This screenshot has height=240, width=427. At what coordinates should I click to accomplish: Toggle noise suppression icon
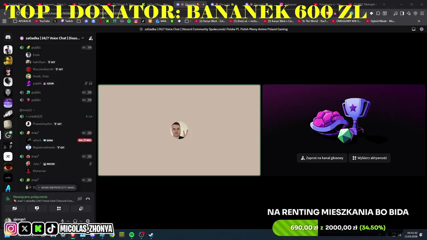(80, 199)
